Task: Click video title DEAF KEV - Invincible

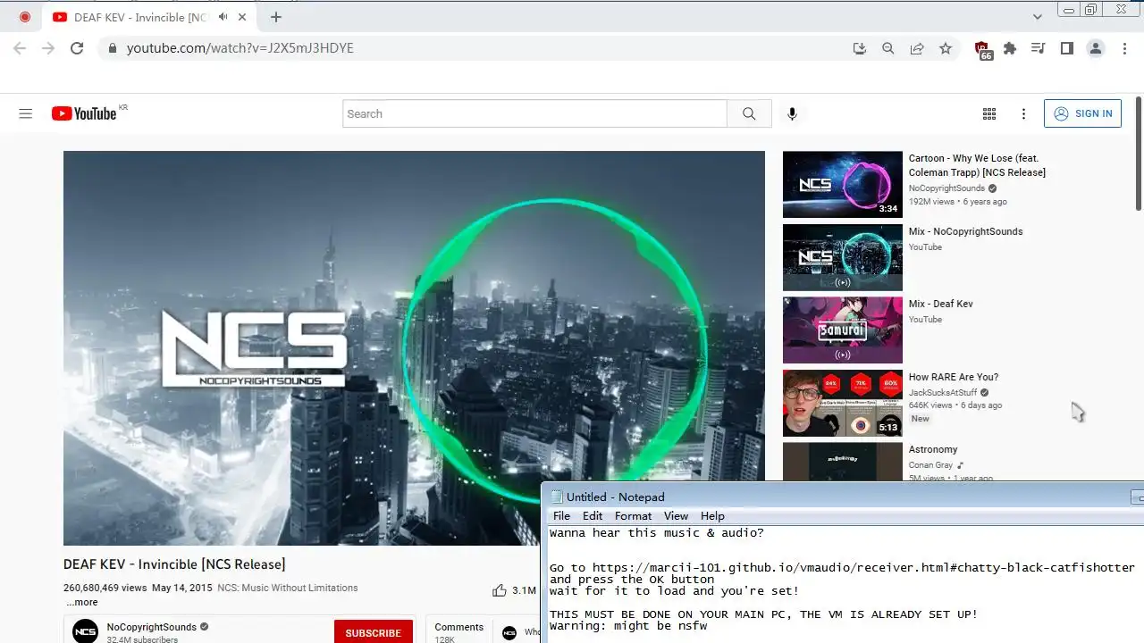Action: click(x=174, y=564)
